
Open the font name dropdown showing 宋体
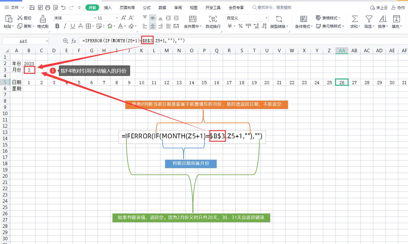[74, 18]
